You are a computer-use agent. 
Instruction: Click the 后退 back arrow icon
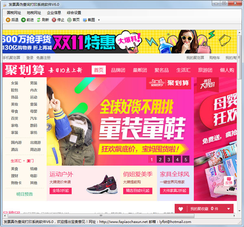tap(8, 20)
